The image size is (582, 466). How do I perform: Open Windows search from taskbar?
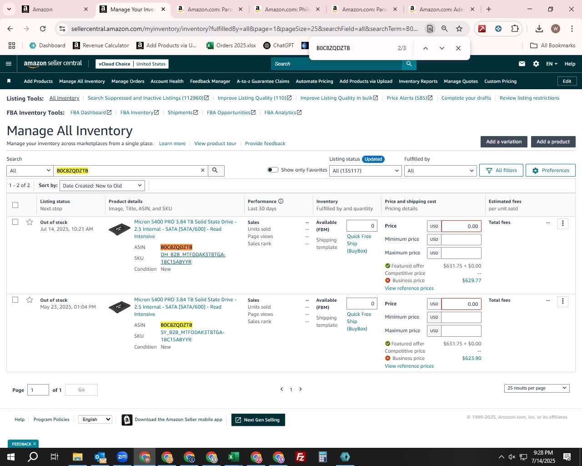(33, 457)
